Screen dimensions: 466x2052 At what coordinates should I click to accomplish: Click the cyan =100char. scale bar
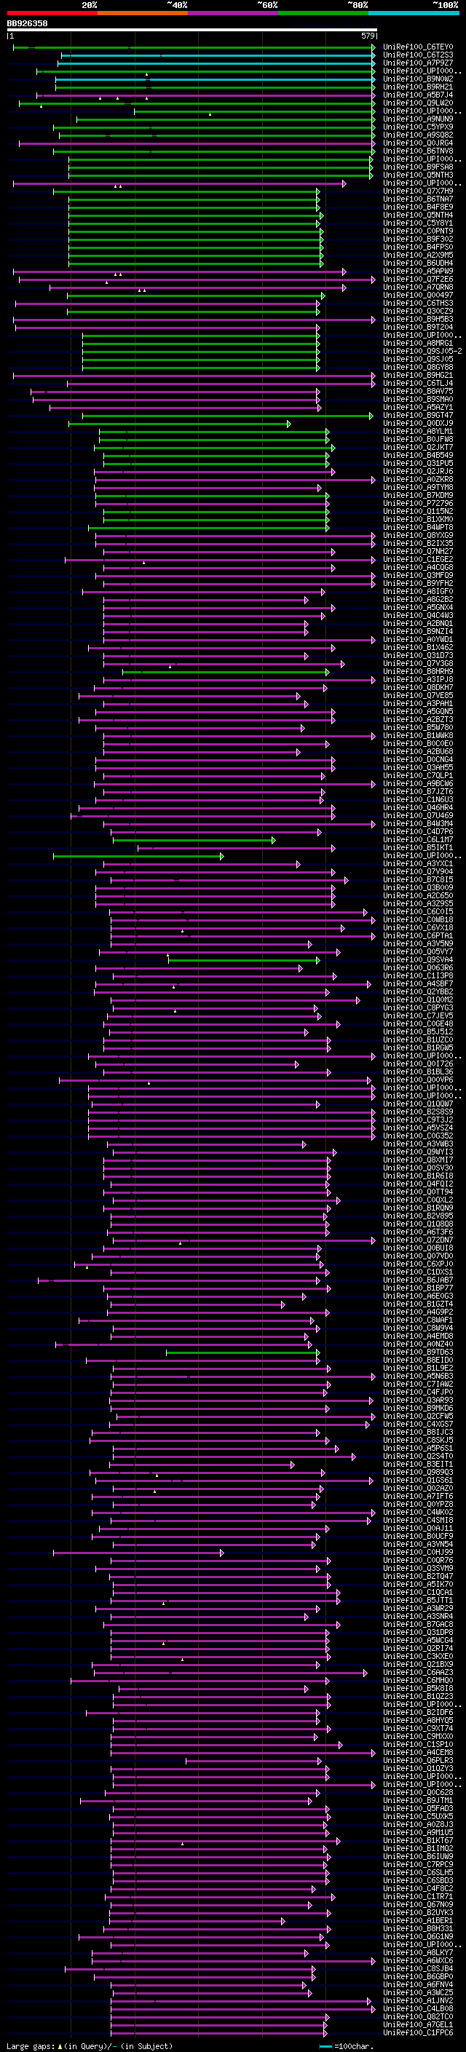(325, 2046)
